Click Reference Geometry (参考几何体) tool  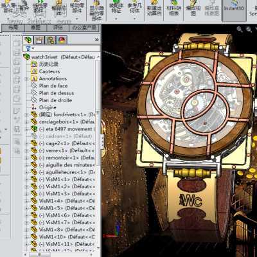[x=135, y=6]
